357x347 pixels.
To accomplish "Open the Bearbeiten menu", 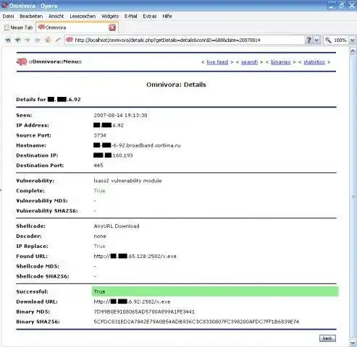I will point(31,16).
